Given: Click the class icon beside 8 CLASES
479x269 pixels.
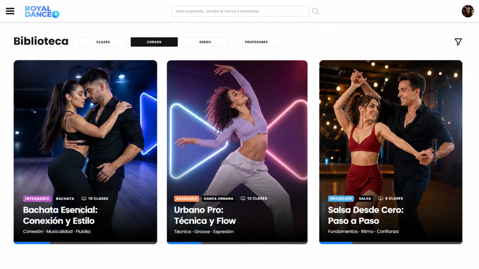Looking at the screenshot, I should click(x=381, y=198).
